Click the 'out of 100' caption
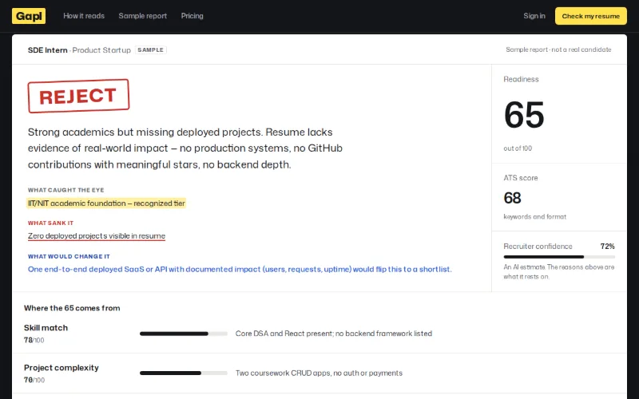639x399 pixels. pyautogui.click(x=518, y=148)
